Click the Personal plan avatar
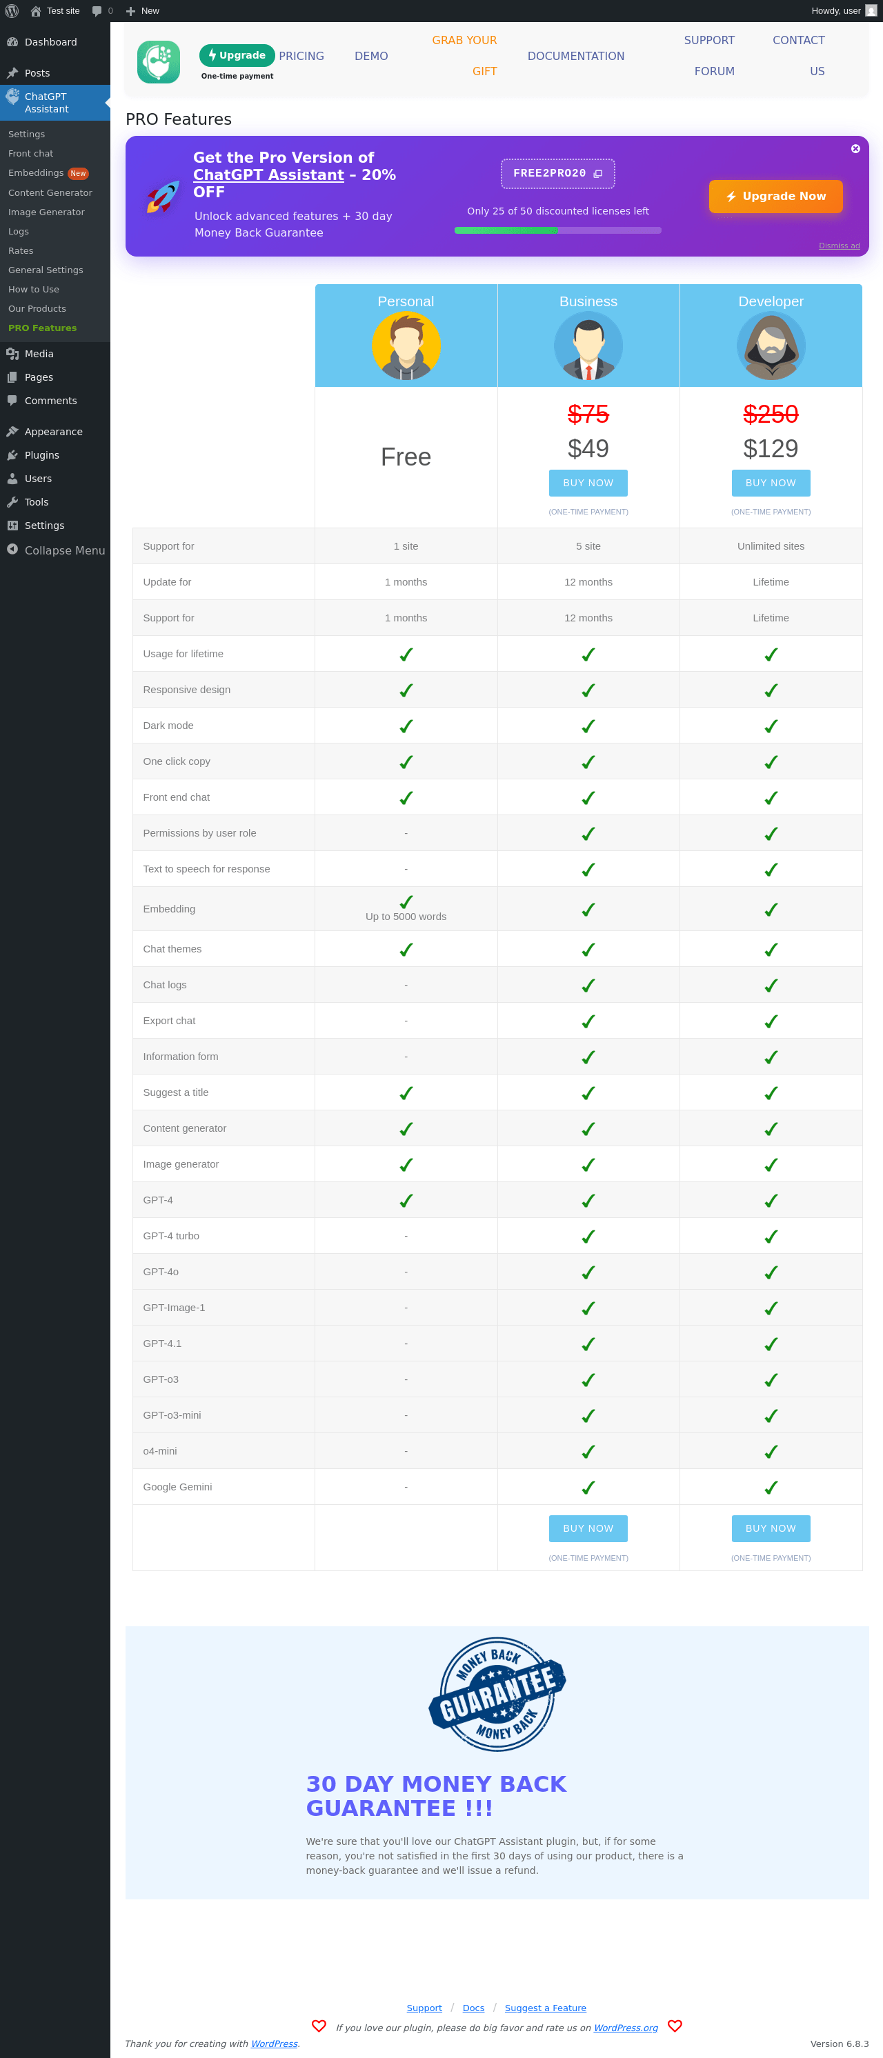 coord(406,345)
